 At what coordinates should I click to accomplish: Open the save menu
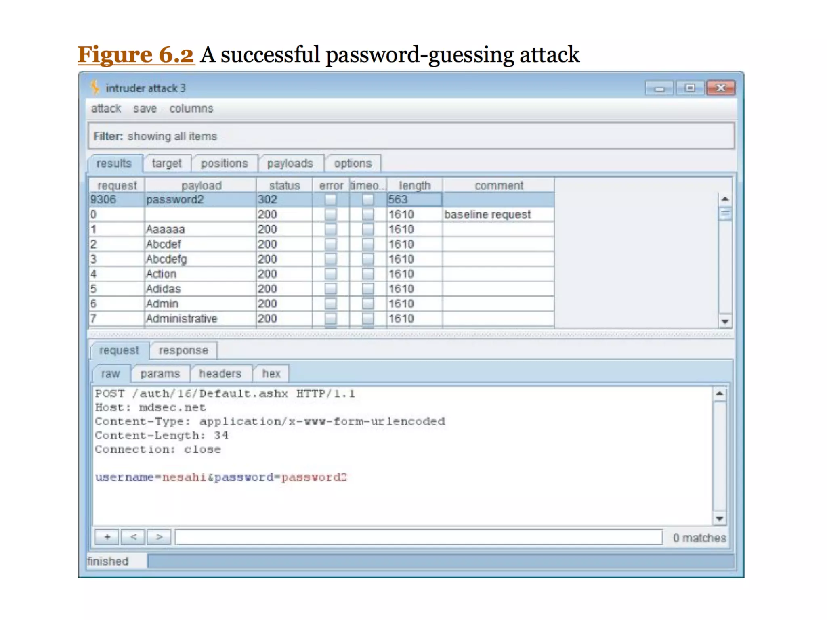point(145,109)
